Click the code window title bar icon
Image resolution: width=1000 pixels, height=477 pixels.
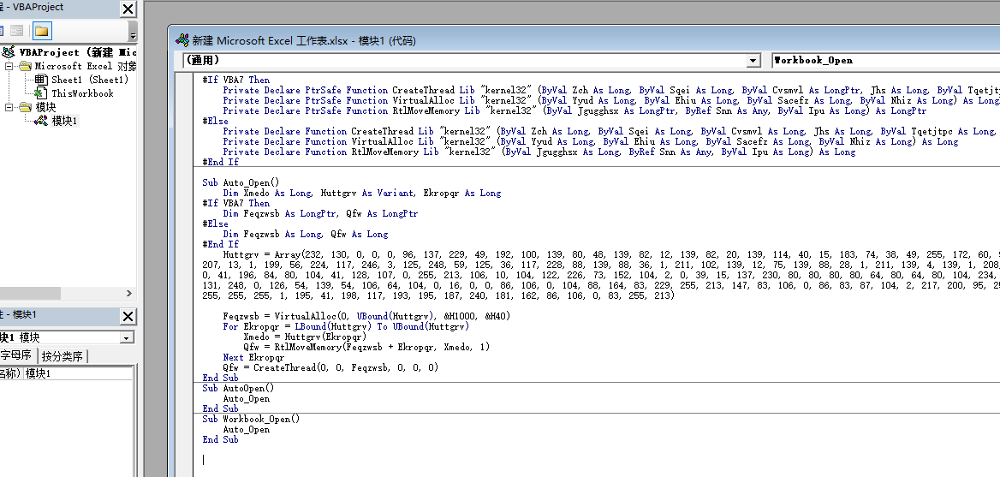(x=182, y=40)
